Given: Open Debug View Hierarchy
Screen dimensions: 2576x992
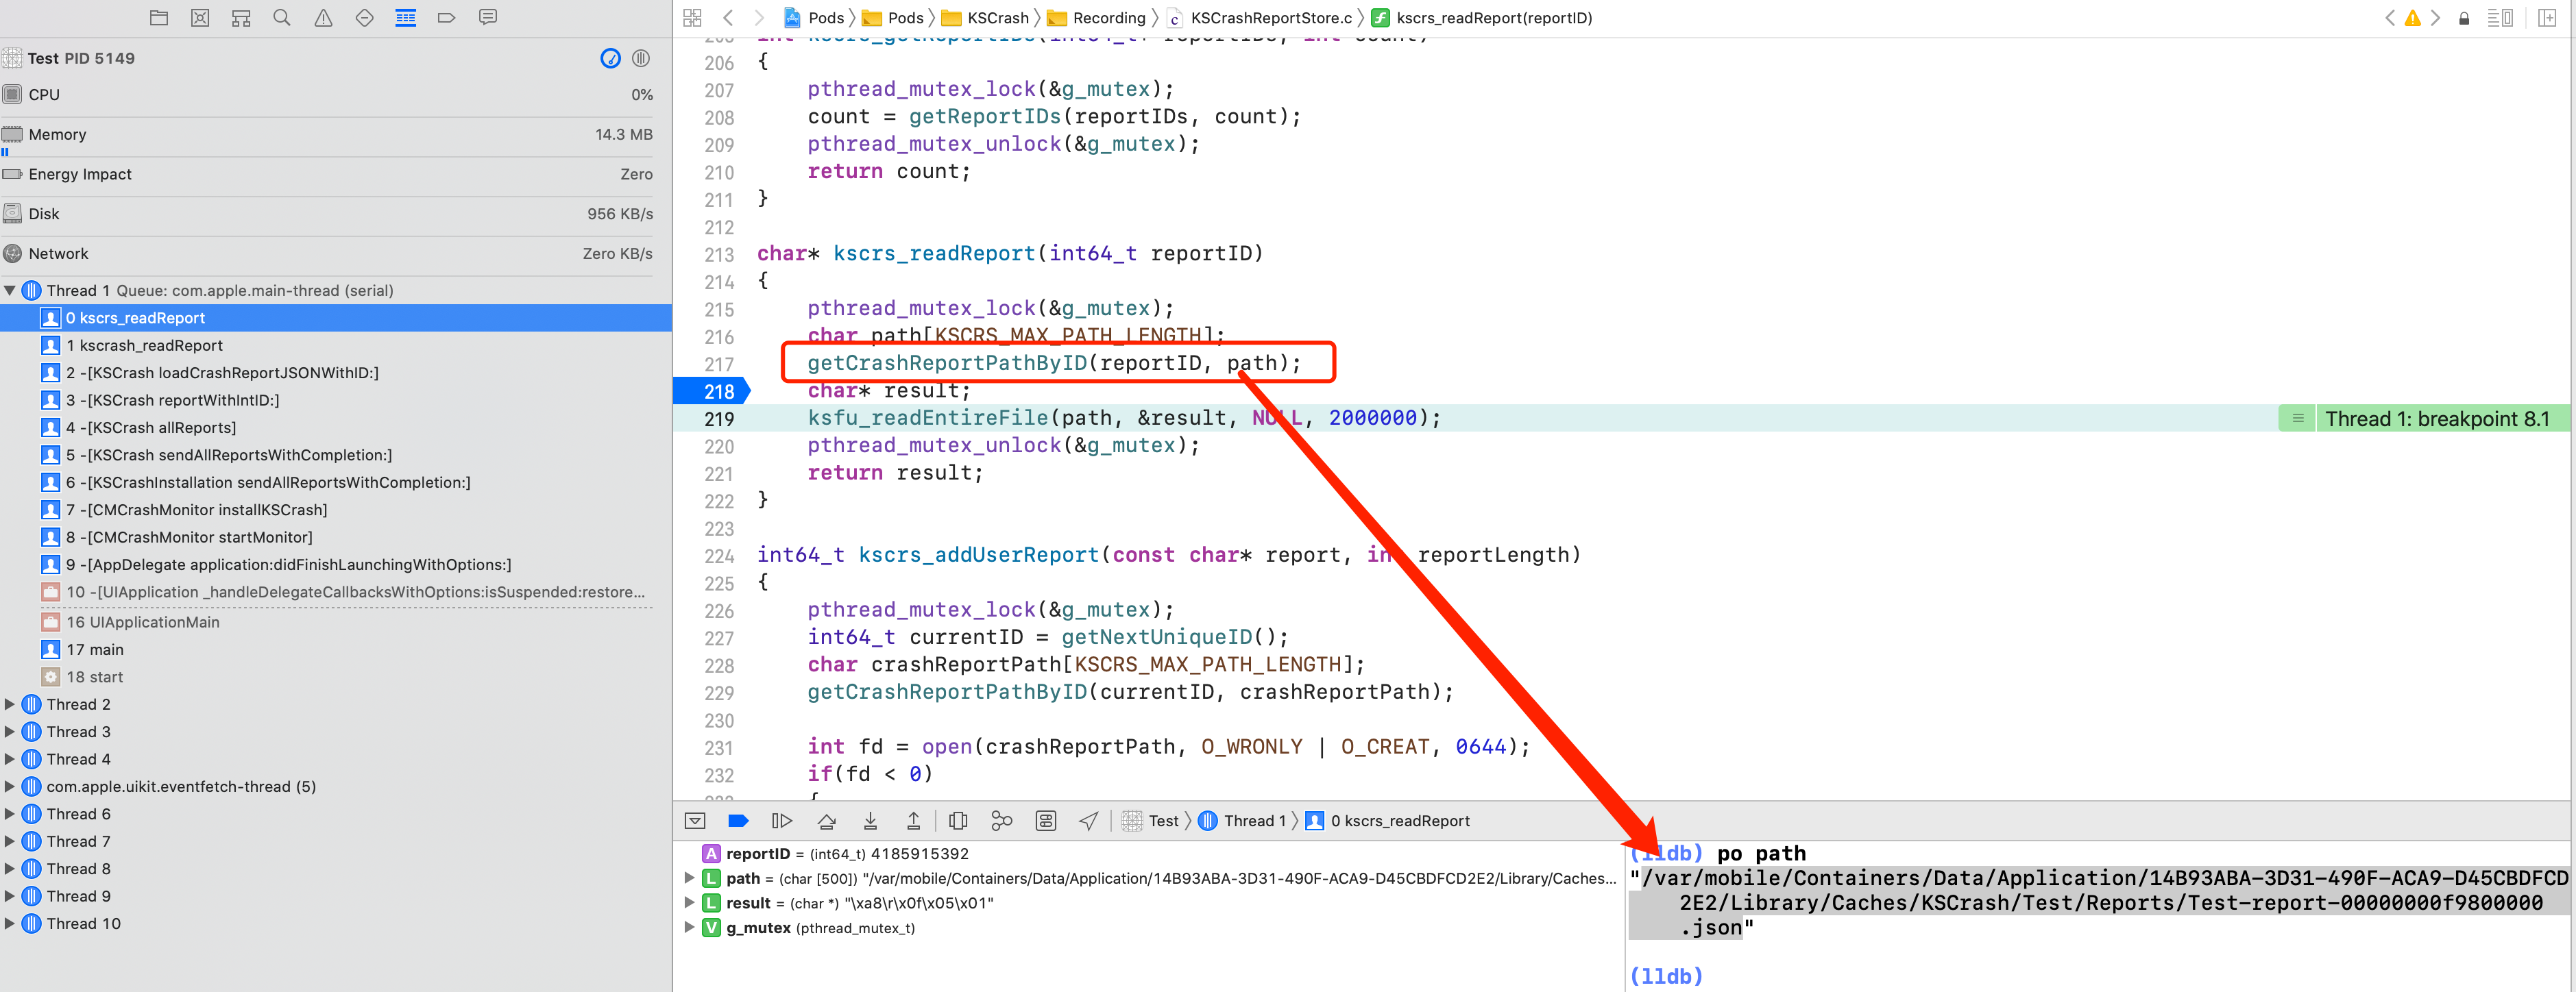Looking at the screenshot, I should point(958,821).
